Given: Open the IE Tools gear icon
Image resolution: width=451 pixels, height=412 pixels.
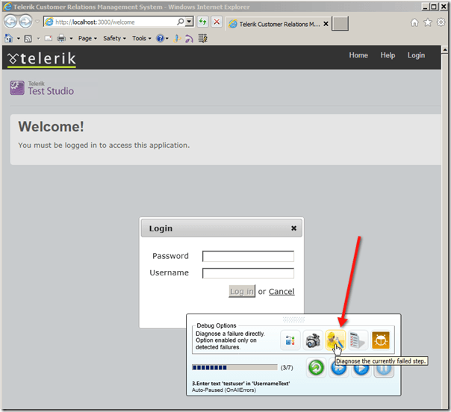Looking at the screenshot, I should (441, 22).
